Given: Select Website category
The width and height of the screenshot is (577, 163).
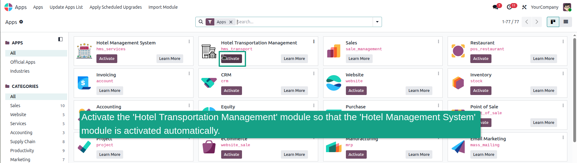Looking at the screenshot, I should [36, 115].
